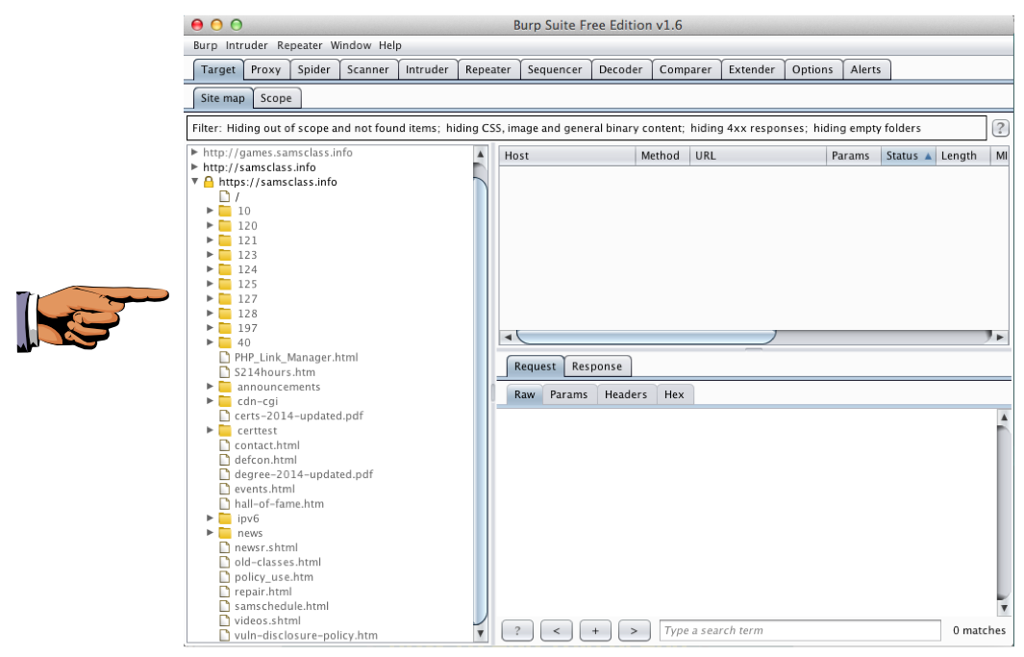Switch to the Spider tab
The width and height of the screenshot is (1024, 657).
(314, 69)
